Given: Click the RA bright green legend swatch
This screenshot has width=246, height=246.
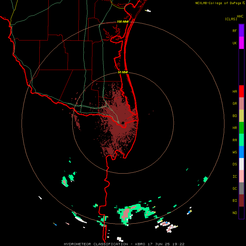Looking at the screenshot, I should (x=241, y=140).
